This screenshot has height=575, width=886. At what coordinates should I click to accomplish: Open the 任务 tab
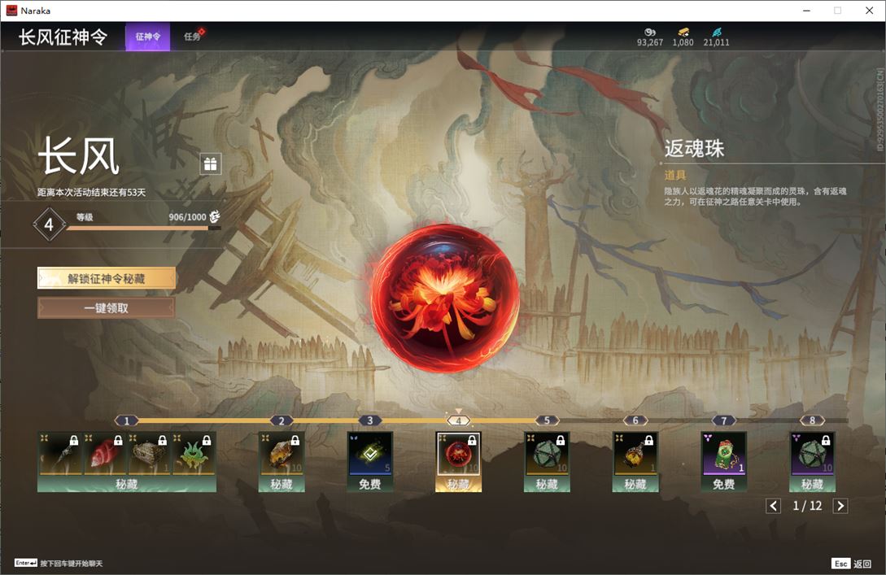coord(192,37)
